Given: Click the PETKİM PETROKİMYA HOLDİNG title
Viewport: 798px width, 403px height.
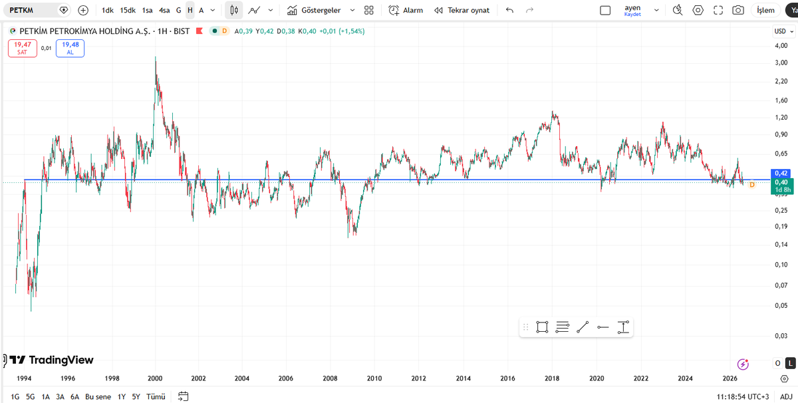Looking at the screenshot, I should click(x=84, y=31).
